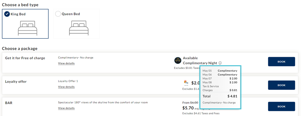Screen dimensions: 301x116
Task: Click the Get it for Free of charge title
Action: pos(25,58)
